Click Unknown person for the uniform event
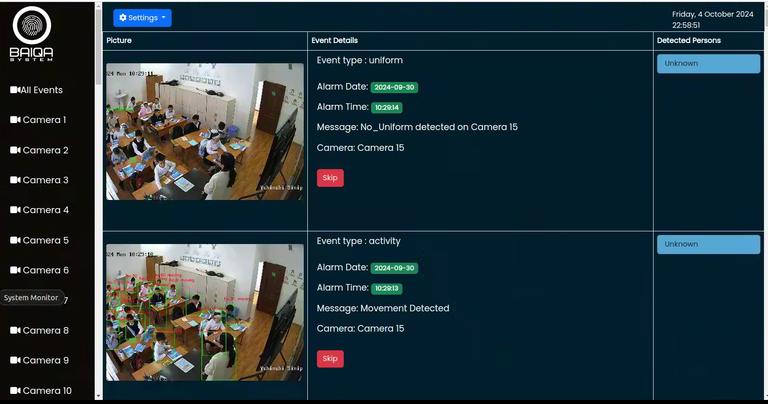The height and width of the screenshot is (404, 768). 708,63
